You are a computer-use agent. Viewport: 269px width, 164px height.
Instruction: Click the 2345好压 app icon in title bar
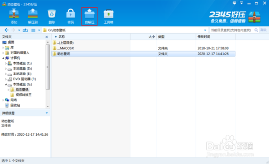point(4,4)
